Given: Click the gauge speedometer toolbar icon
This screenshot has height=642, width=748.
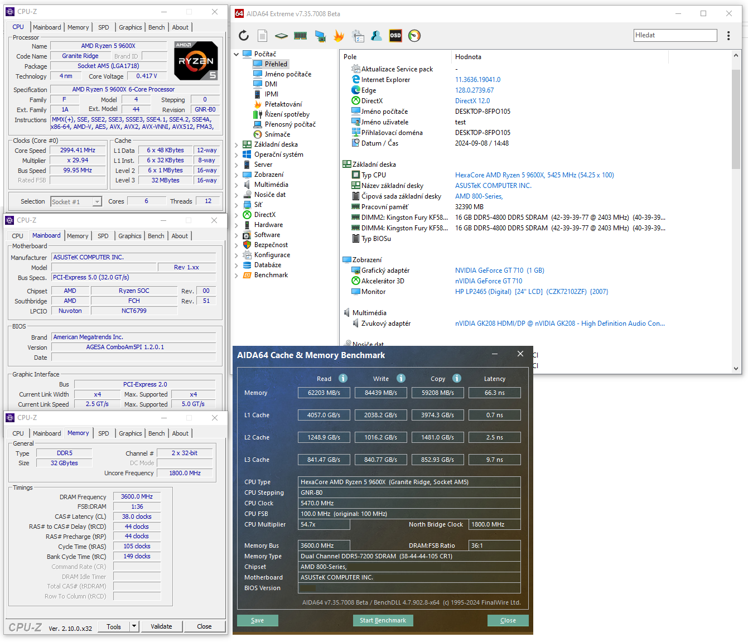Looking at the screenshot, I should [414, 36].
